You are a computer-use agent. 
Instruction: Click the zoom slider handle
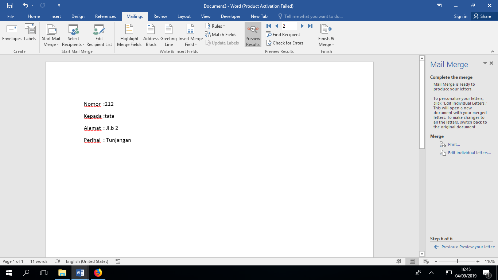(458, 261)
